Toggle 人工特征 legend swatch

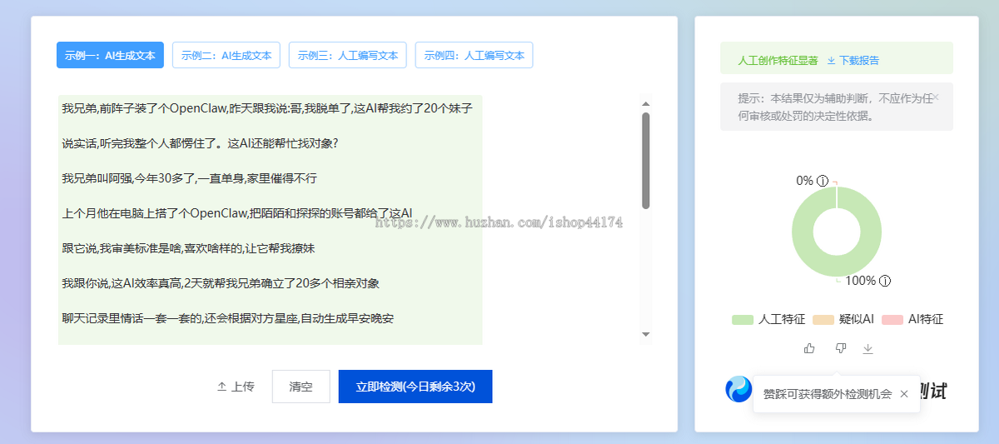tap(743, 320)
